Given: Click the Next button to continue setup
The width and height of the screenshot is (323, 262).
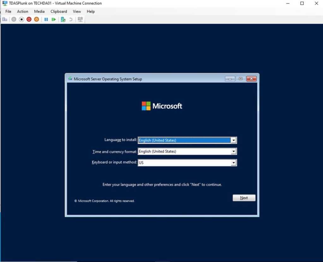Looking at the screenshot, I should coord(244,198).
